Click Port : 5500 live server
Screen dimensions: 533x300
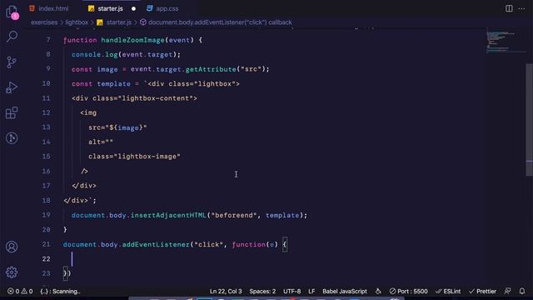[x=409, y=291]
